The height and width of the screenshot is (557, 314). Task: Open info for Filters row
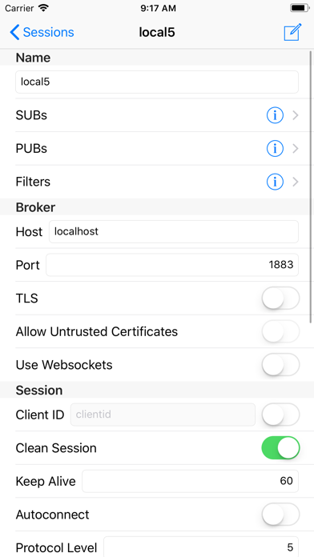click(x=275, y=182)
